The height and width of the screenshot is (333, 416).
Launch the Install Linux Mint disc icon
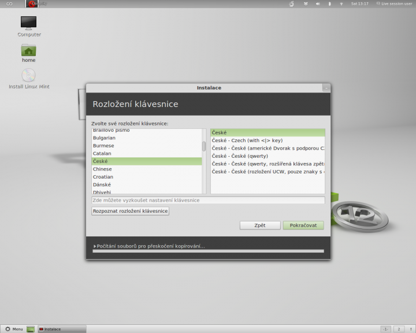pos(29,79)
